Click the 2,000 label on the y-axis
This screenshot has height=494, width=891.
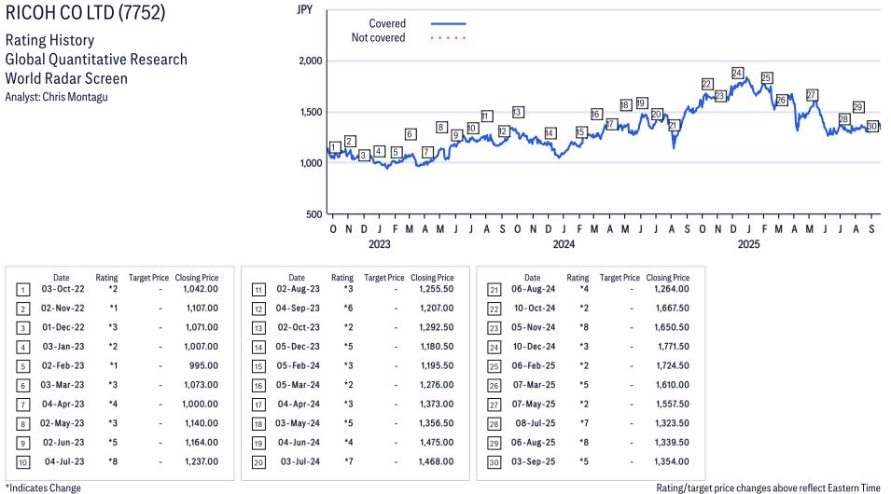coord(309,61)
